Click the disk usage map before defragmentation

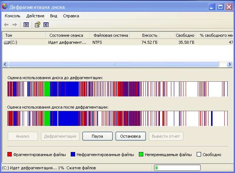(117, 89)
